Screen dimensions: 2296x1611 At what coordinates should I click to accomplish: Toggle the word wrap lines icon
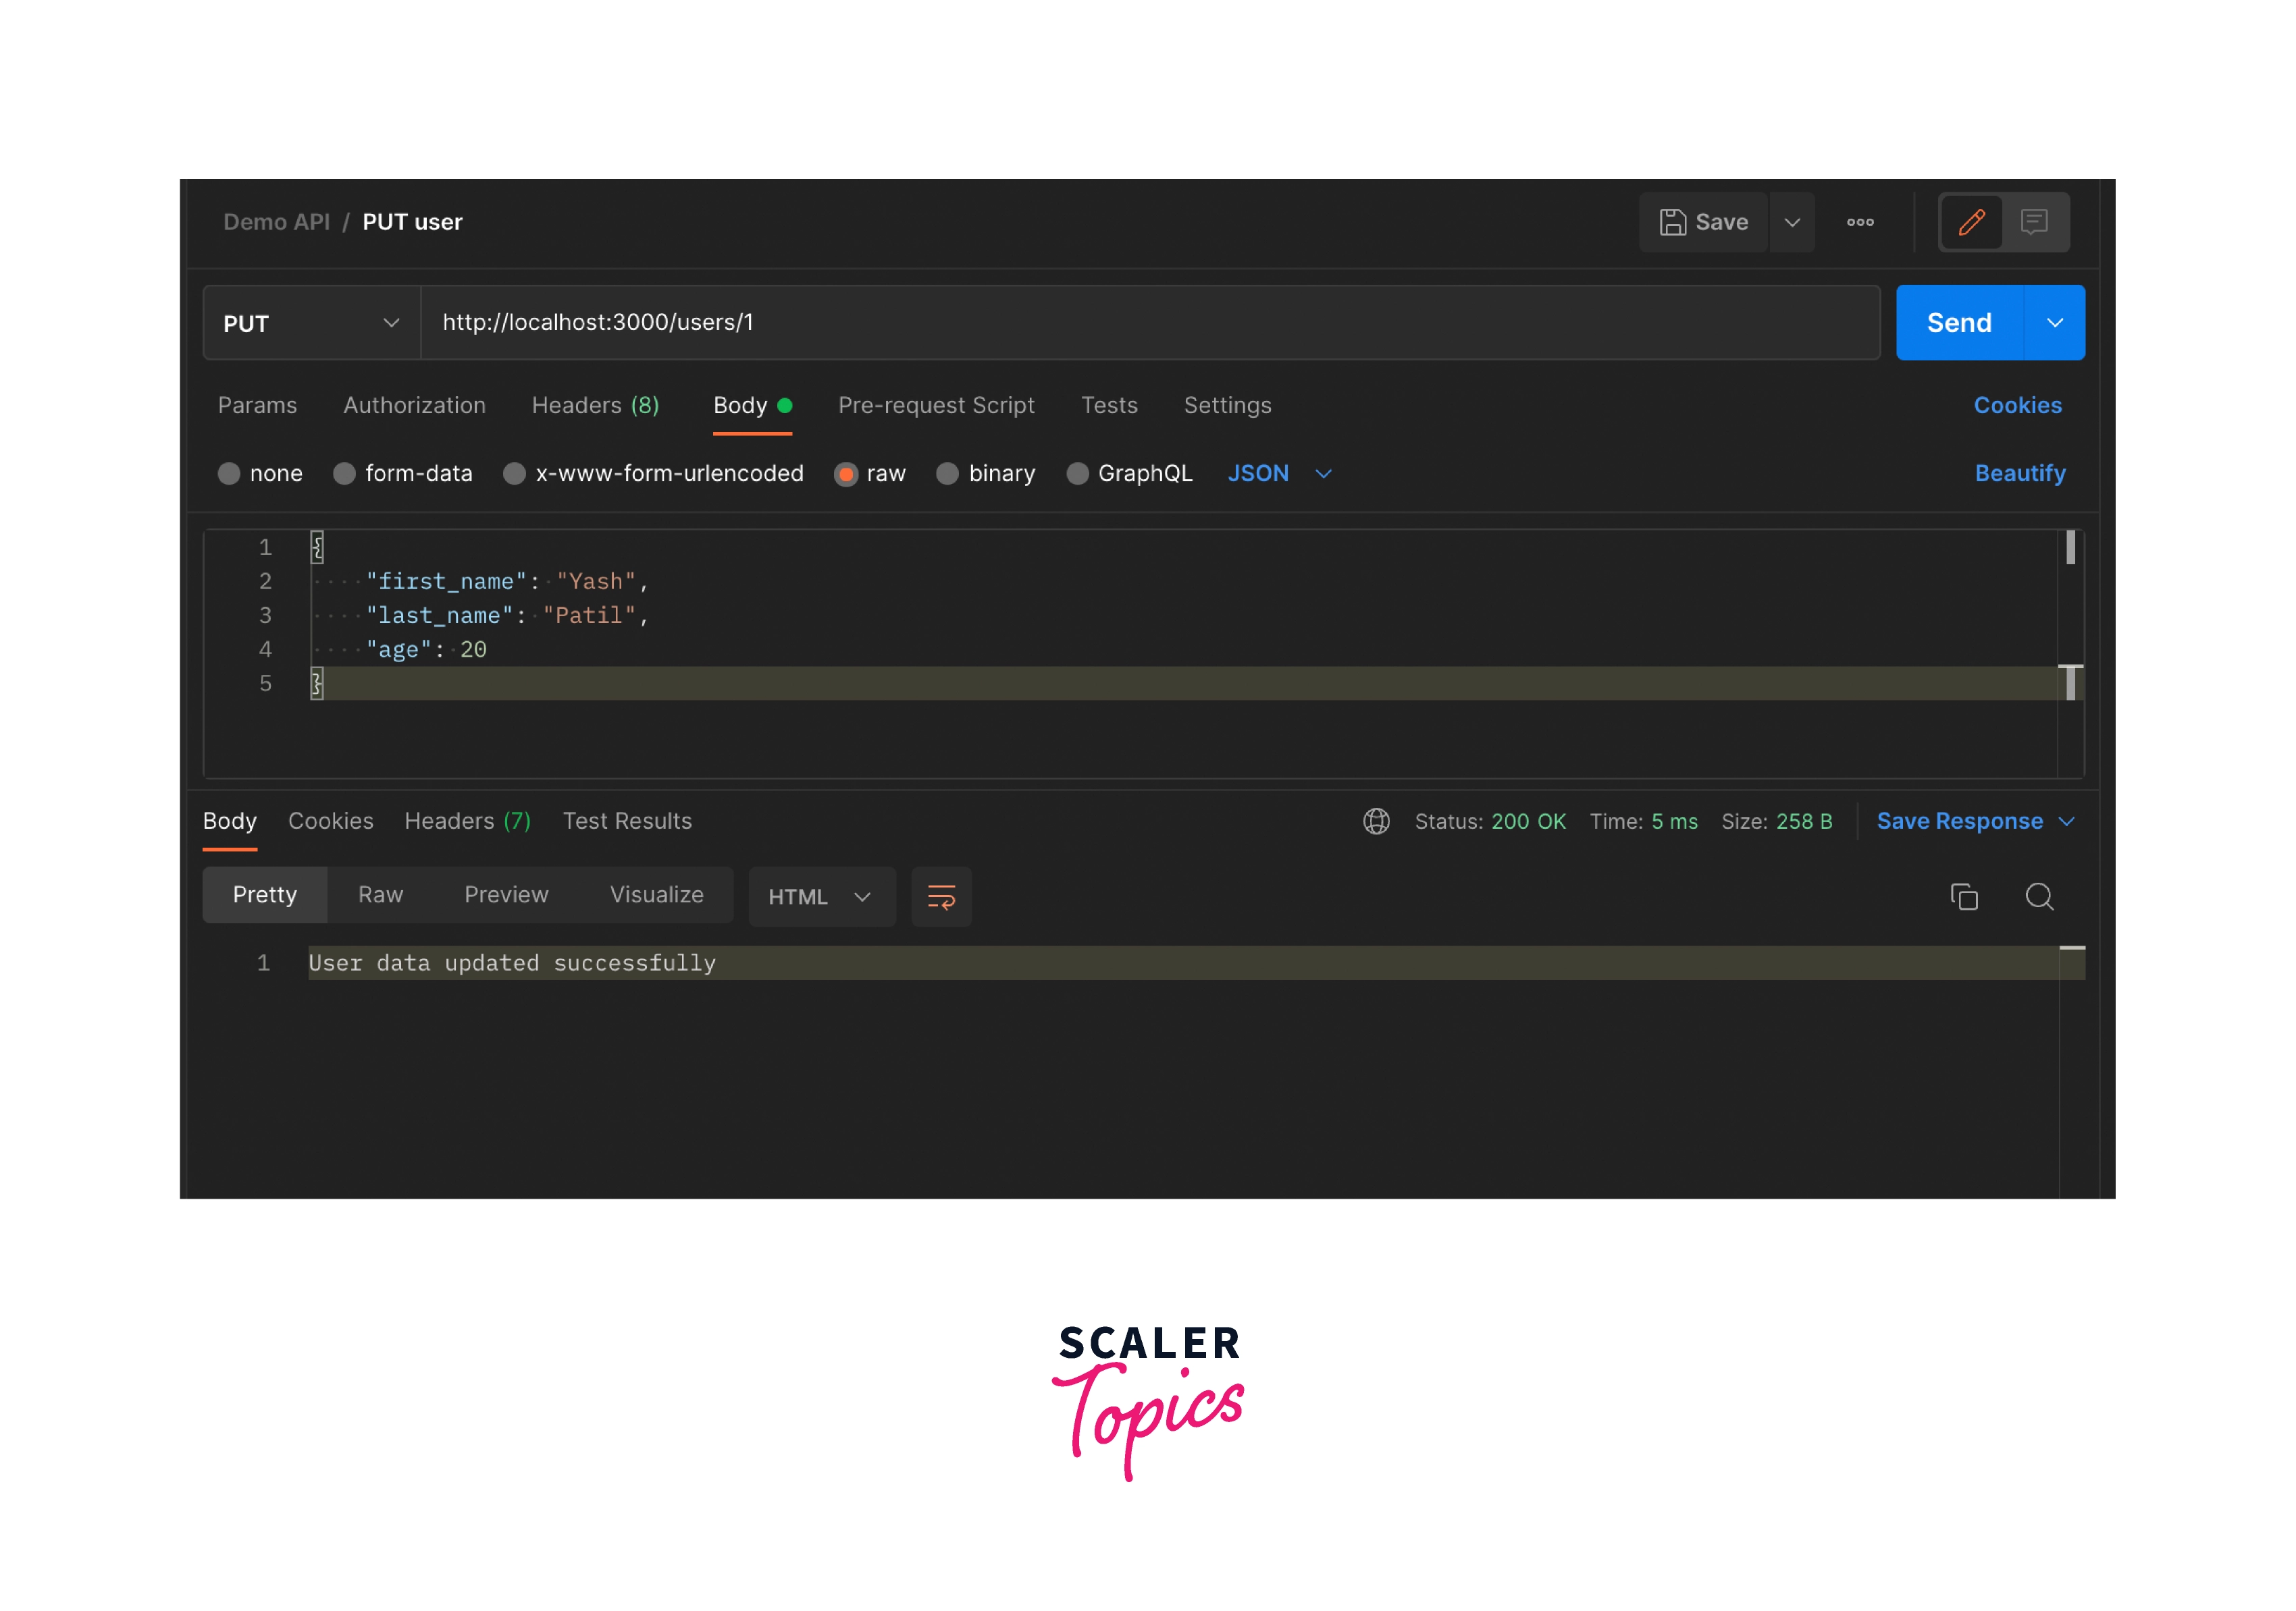point(941,896)
